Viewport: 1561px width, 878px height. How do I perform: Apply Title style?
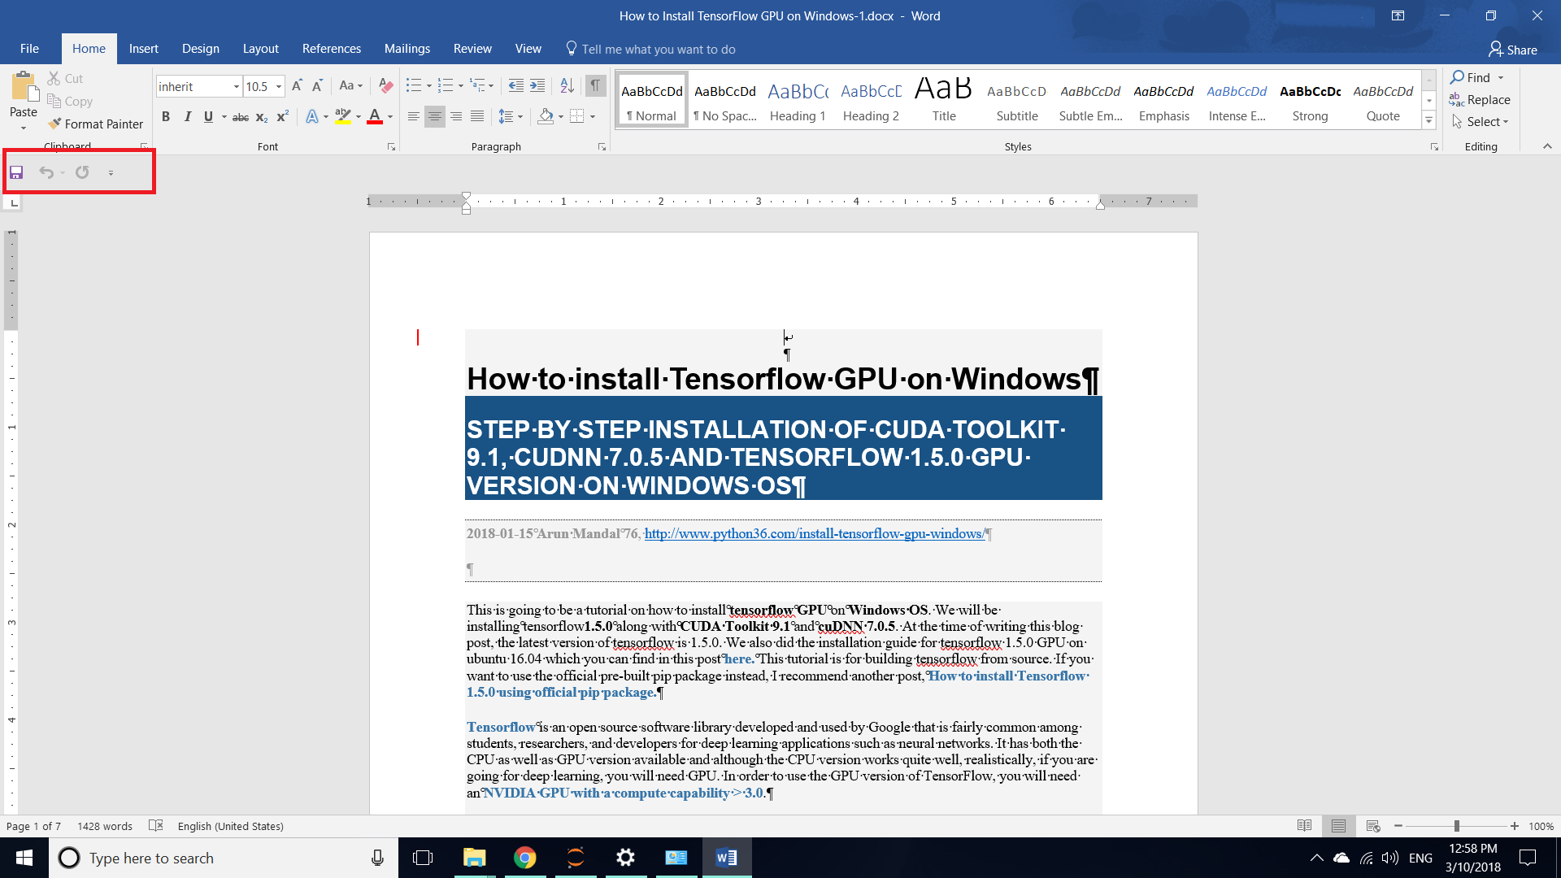pos(944,100)
